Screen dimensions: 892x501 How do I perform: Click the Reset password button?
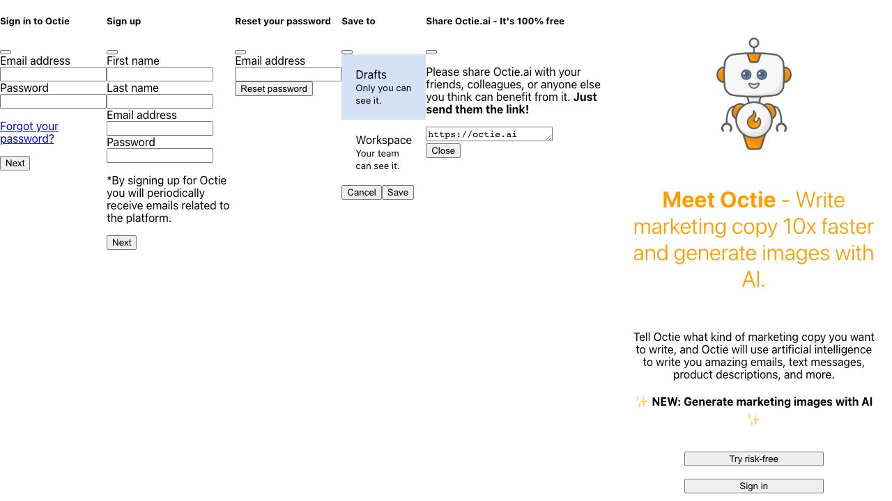274,89
